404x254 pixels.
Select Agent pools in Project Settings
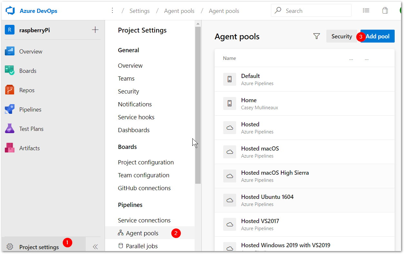142,233
